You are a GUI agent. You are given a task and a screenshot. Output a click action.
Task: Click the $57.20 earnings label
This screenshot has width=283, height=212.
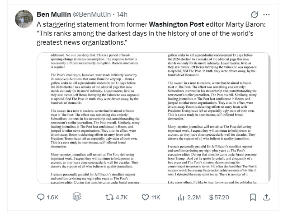click(x=220, y=197)
